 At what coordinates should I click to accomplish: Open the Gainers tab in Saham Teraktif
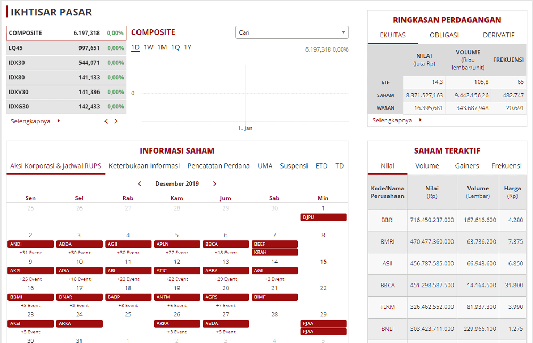[467, 165]
